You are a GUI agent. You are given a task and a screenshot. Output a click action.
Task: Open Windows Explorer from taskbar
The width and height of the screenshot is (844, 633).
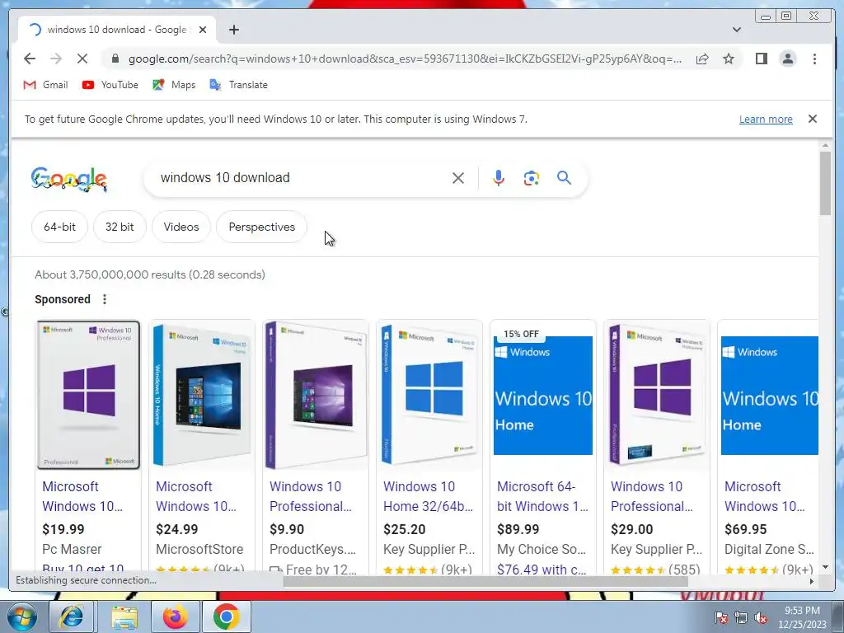124,617
